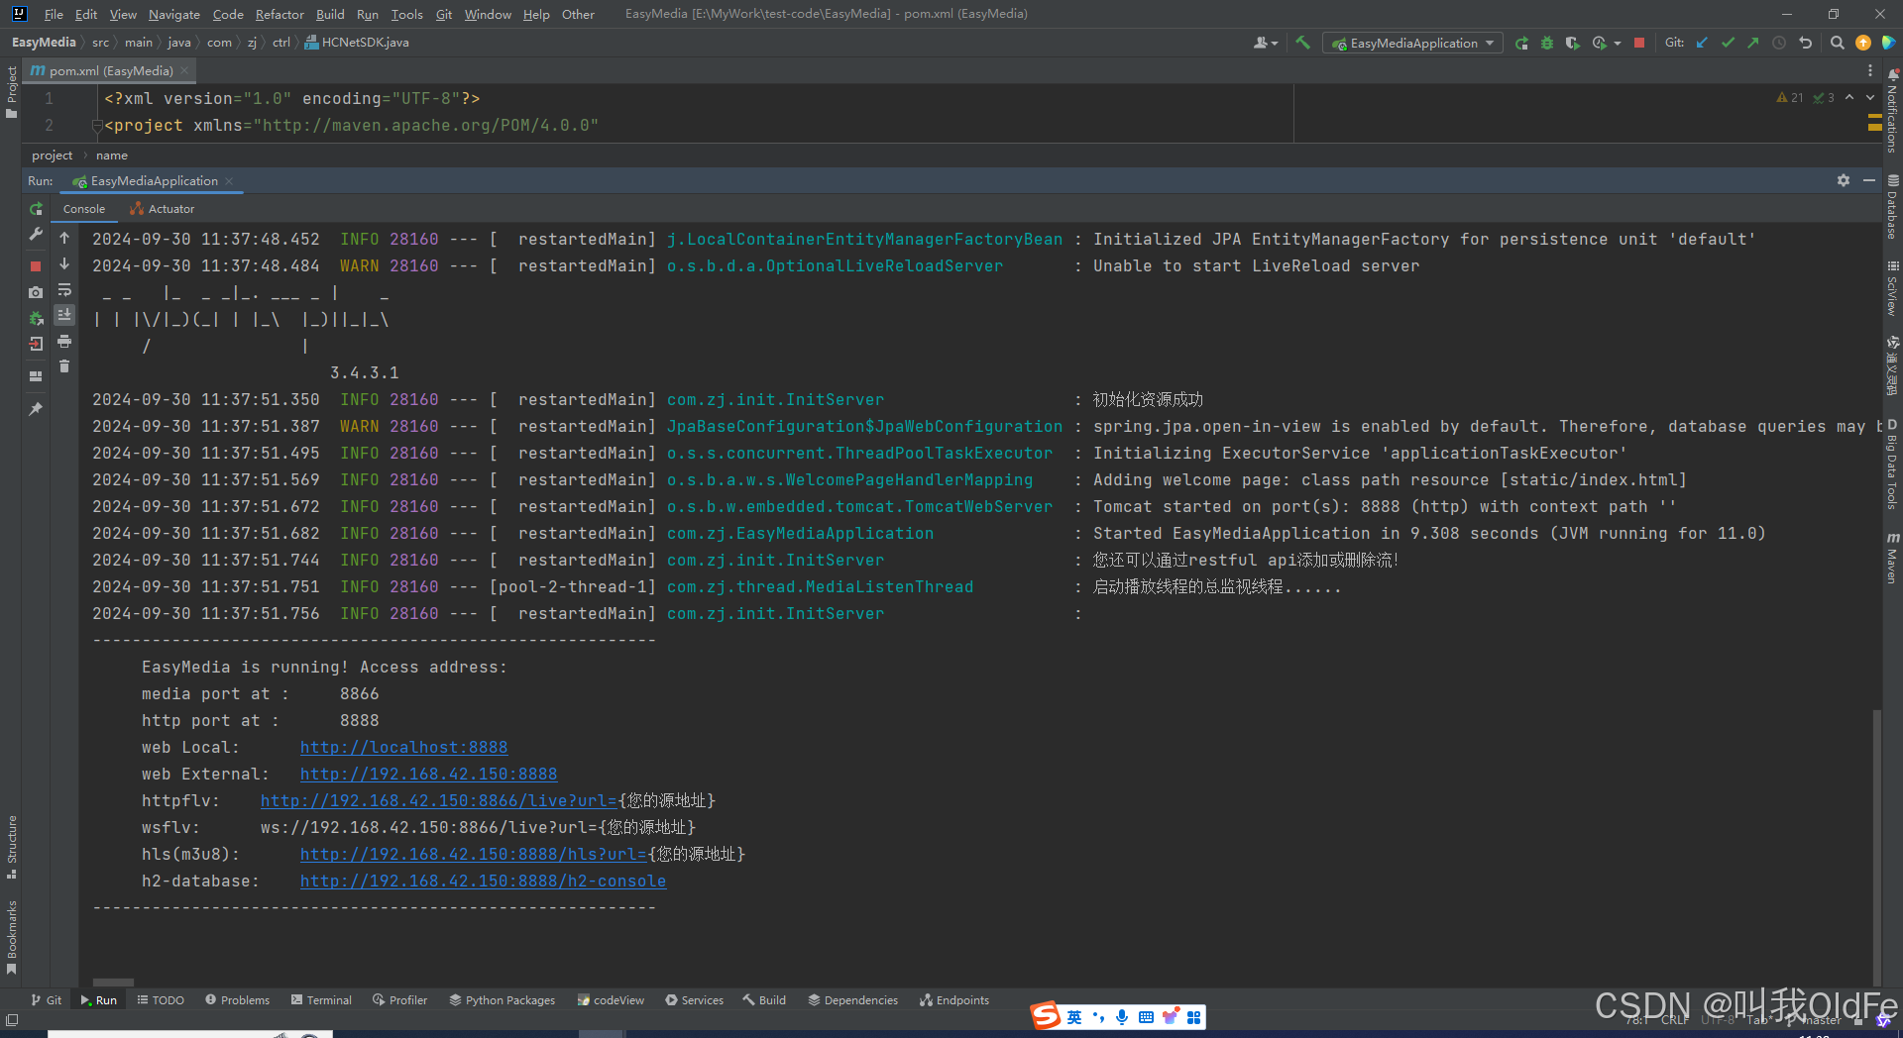Open Git history clock icon

coord(1779,43)
